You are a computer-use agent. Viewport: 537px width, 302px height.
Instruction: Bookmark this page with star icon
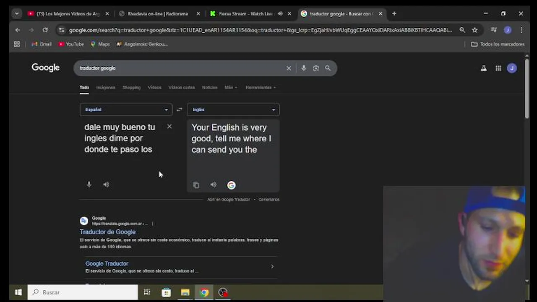[475, 30]
